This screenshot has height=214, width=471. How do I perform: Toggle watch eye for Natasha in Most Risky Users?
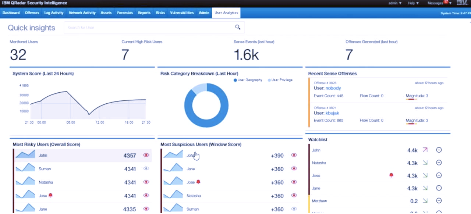click(x=146, y=182)
